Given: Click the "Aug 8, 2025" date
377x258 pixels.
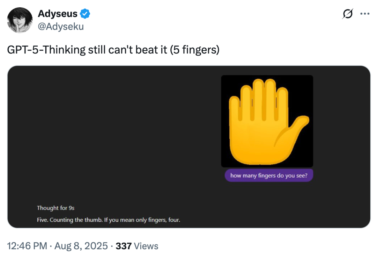Looking at the screenshot, I should tap(80, 246).
